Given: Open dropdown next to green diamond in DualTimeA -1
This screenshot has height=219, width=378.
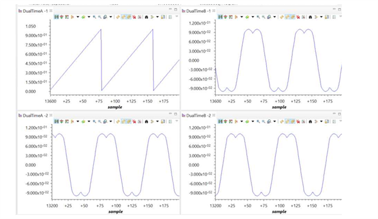Looking at the screenshot, I should (89, 17).
